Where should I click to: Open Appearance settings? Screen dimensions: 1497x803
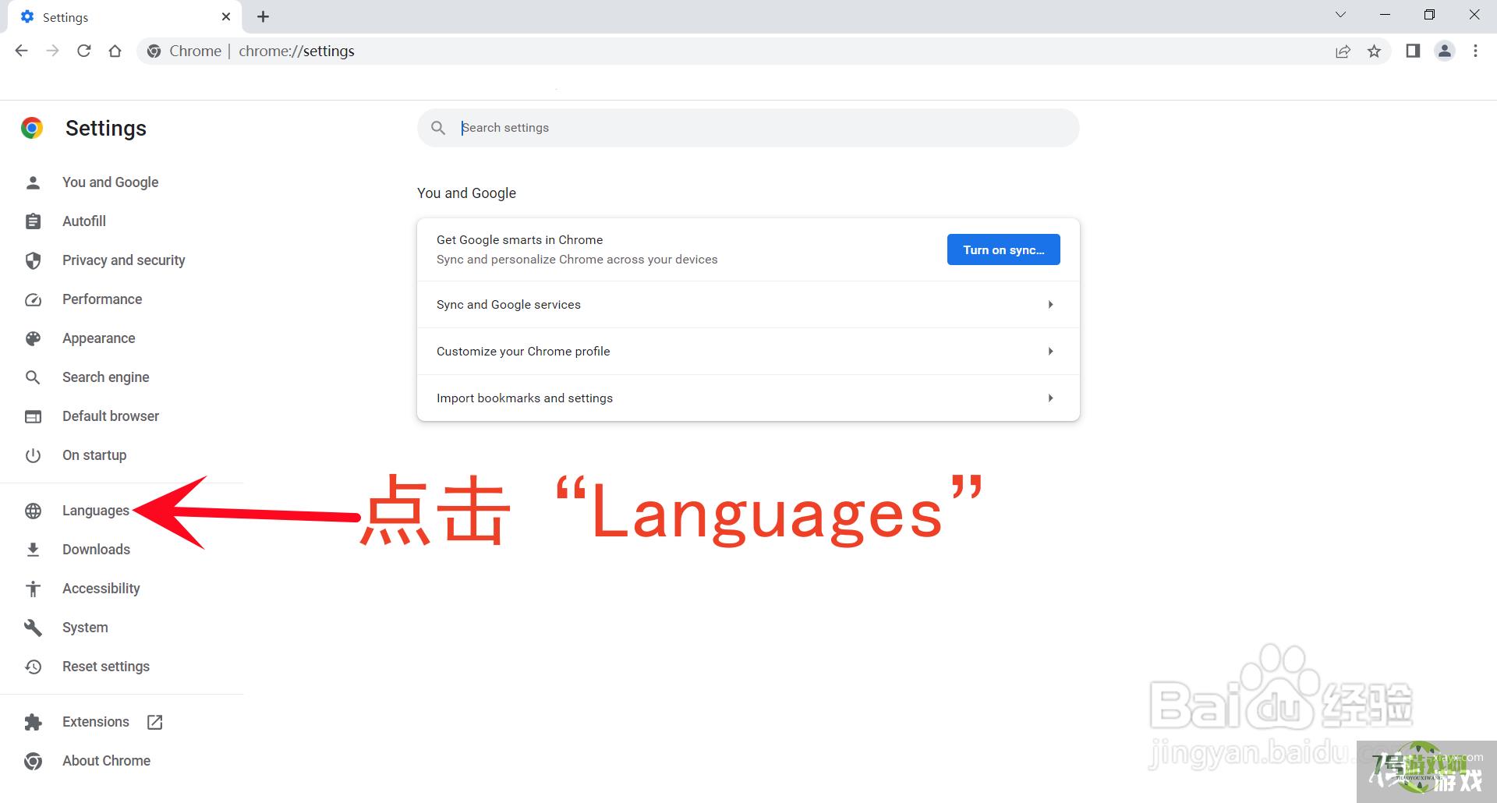coord(98,338)
